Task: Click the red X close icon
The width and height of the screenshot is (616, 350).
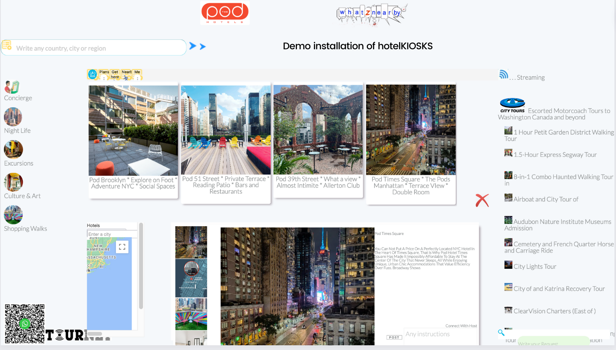Action: click(x=482, y=200)
